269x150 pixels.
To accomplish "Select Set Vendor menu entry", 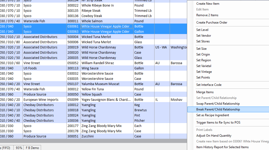I will click(x=204, y=36).
